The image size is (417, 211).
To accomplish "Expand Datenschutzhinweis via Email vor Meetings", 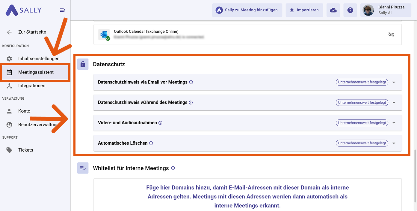I will (394, 82).
